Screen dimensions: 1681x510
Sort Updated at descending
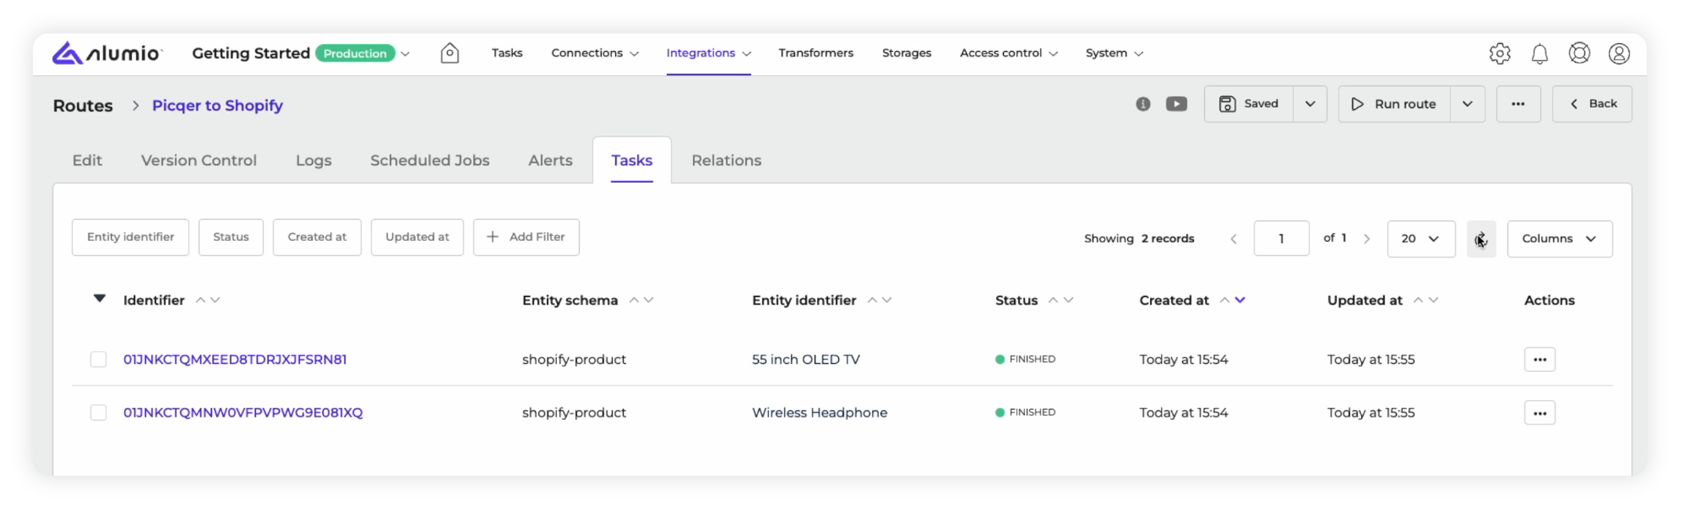point(1434,301)
